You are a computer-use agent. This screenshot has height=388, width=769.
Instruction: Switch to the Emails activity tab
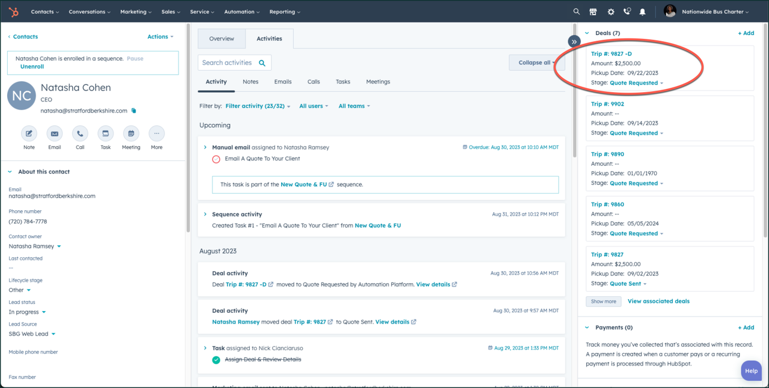coord(283,82)
